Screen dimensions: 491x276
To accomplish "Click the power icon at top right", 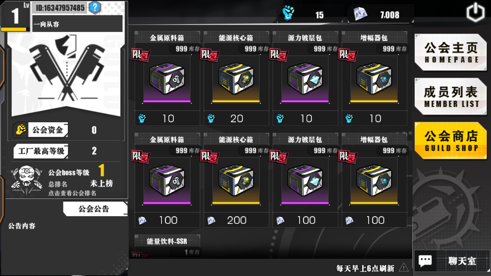I will 475,13.
